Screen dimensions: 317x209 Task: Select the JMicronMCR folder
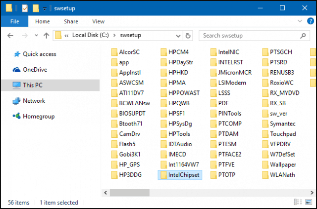coord(231,73)
